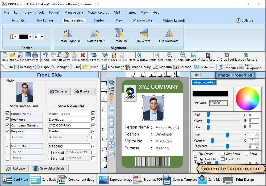Check the Gray Scale option
The image size is (266, 186).
[223, 154]
